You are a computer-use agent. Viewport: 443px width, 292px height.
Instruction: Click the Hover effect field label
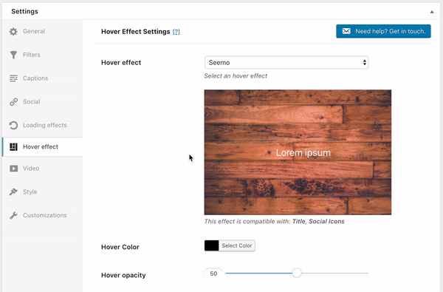tap(121, 63)
